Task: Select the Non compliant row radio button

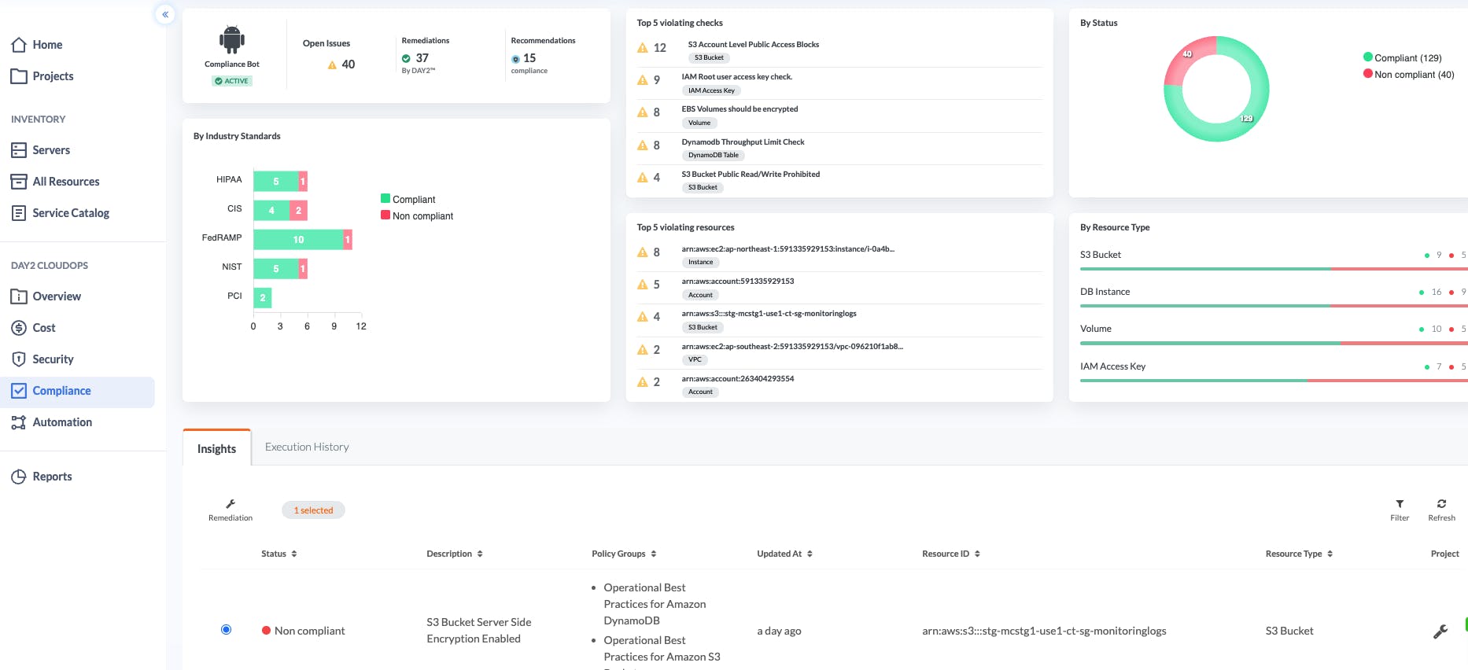Action: 227,630
